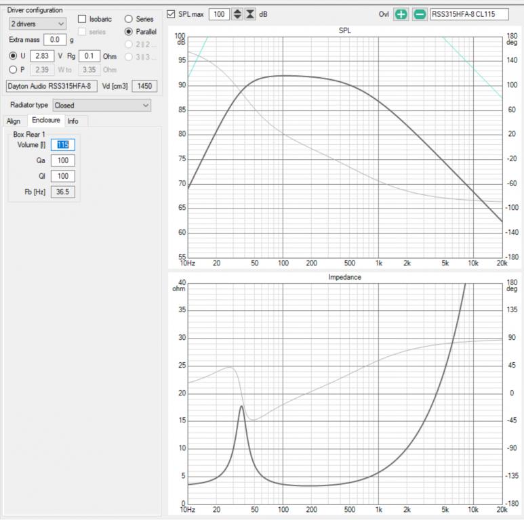Open the 2 drivers dropdown

pyautogui.click(x=37, y=24)
